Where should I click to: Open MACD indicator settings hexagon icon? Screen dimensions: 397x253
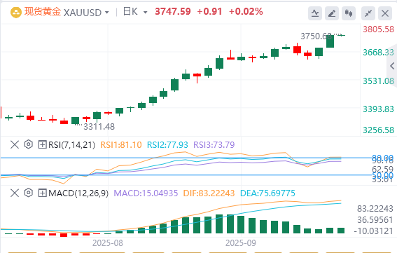coord(29,193)
